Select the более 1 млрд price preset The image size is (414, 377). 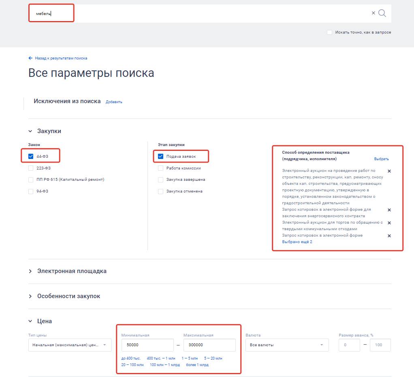(197, 365)
